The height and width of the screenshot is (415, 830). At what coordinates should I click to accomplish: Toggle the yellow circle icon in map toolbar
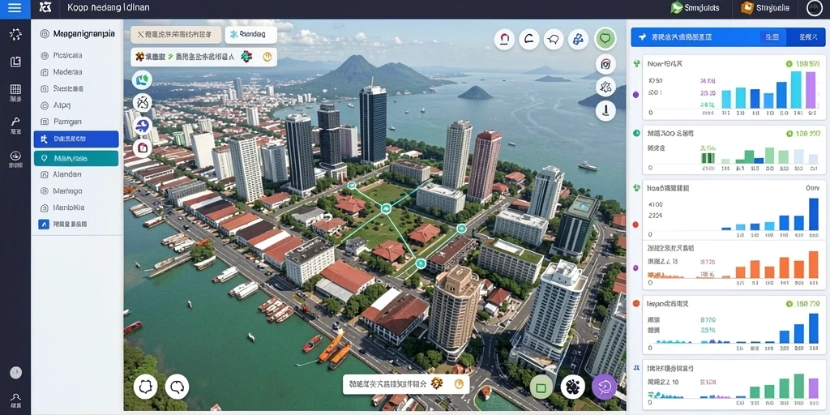point(267,57)
